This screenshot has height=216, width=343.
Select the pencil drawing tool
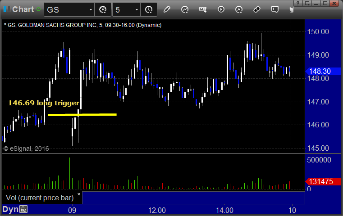pyautogui.click(x=167, y=9)
